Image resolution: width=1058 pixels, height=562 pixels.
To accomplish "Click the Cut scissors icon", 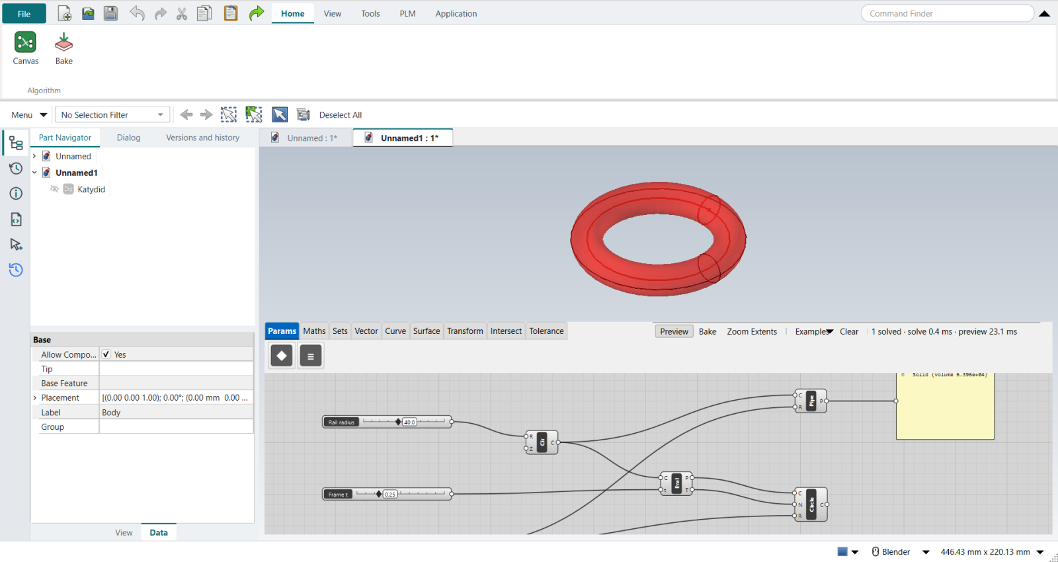I will click(182, 13).
